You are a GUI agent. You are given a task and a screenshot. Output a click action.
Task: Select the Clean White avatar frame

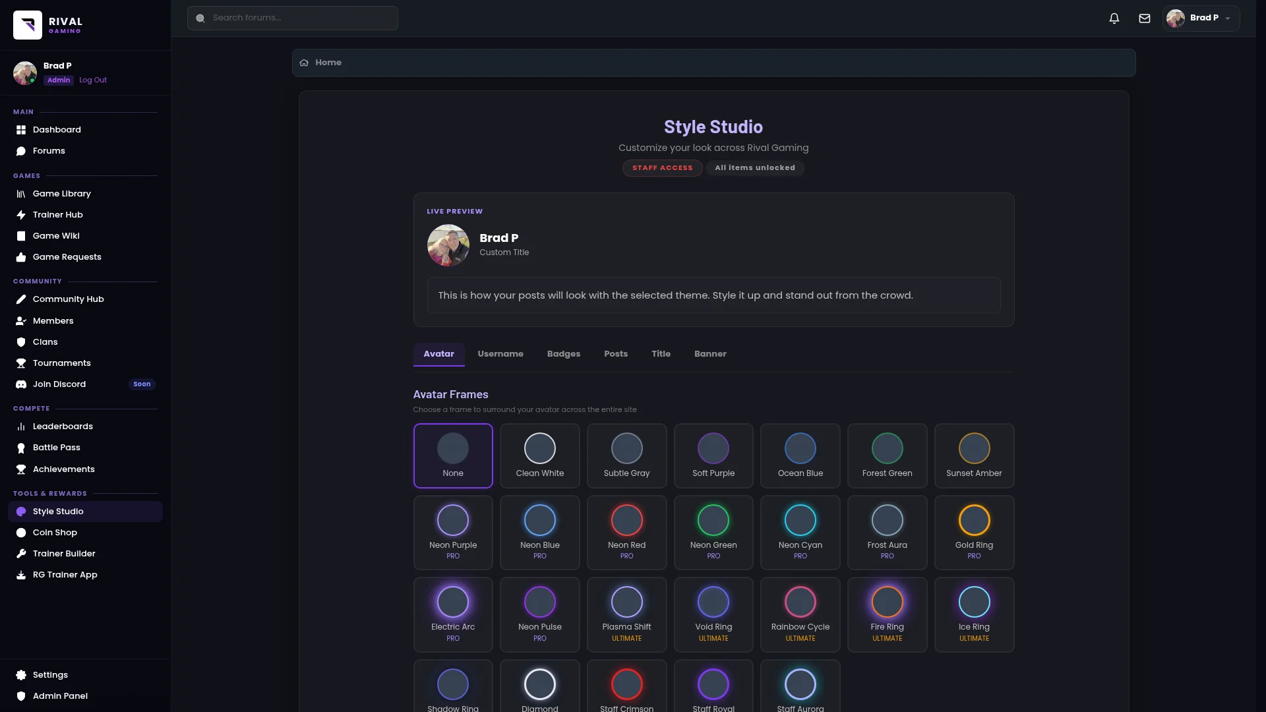[539, 456]
